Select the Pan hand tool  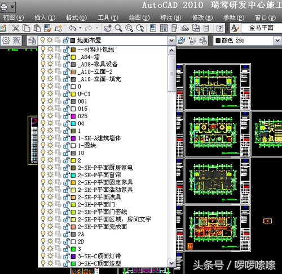coord(108,28)
